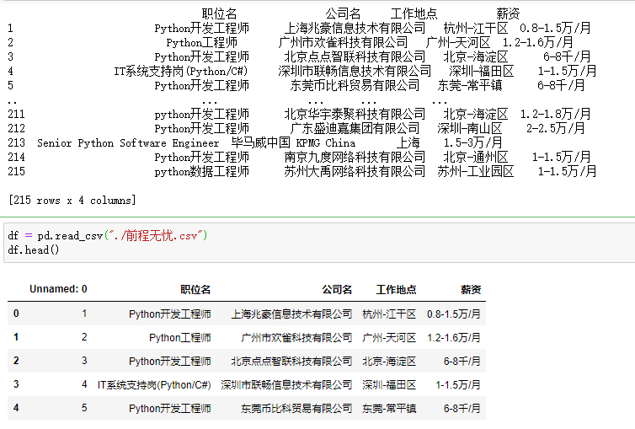This screenshot has width=635, height=429.
Task: Click table cell '深圳-福田区'
Action: [x=389, y=385]
